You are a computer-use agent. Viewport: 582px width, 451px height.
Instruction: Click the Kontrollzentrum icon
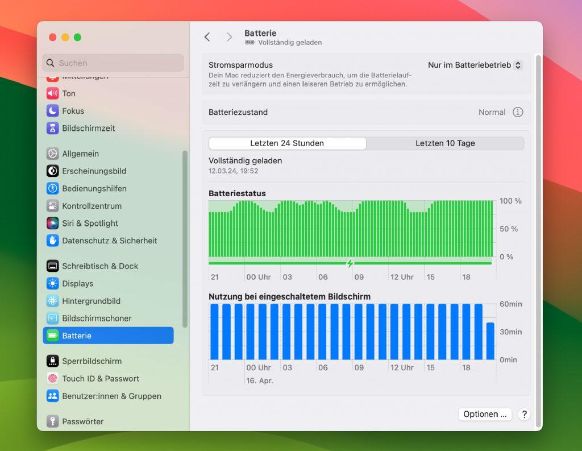click(x=52, y=206)
